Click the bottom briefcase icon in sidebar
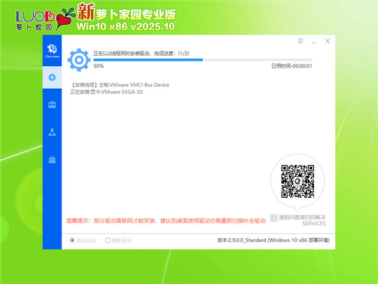This screenshot has width=378, height=284. 52,159
